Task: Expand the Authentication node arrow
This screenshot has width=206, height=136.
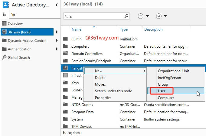Action: pyautogui.click(x=57, y=49)
